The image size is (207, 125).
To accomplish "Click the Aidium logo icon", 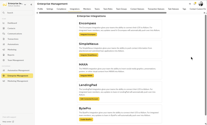I will coord(5,5).
